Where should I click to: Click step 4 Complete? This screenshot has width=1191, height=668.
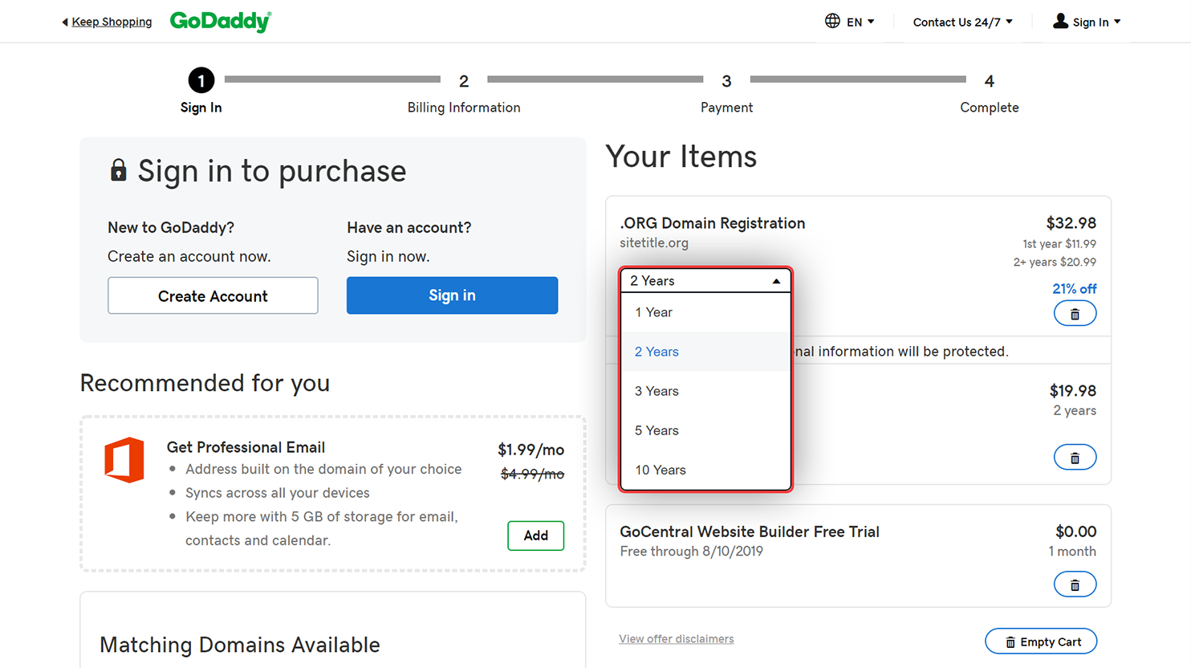(990, 94)
